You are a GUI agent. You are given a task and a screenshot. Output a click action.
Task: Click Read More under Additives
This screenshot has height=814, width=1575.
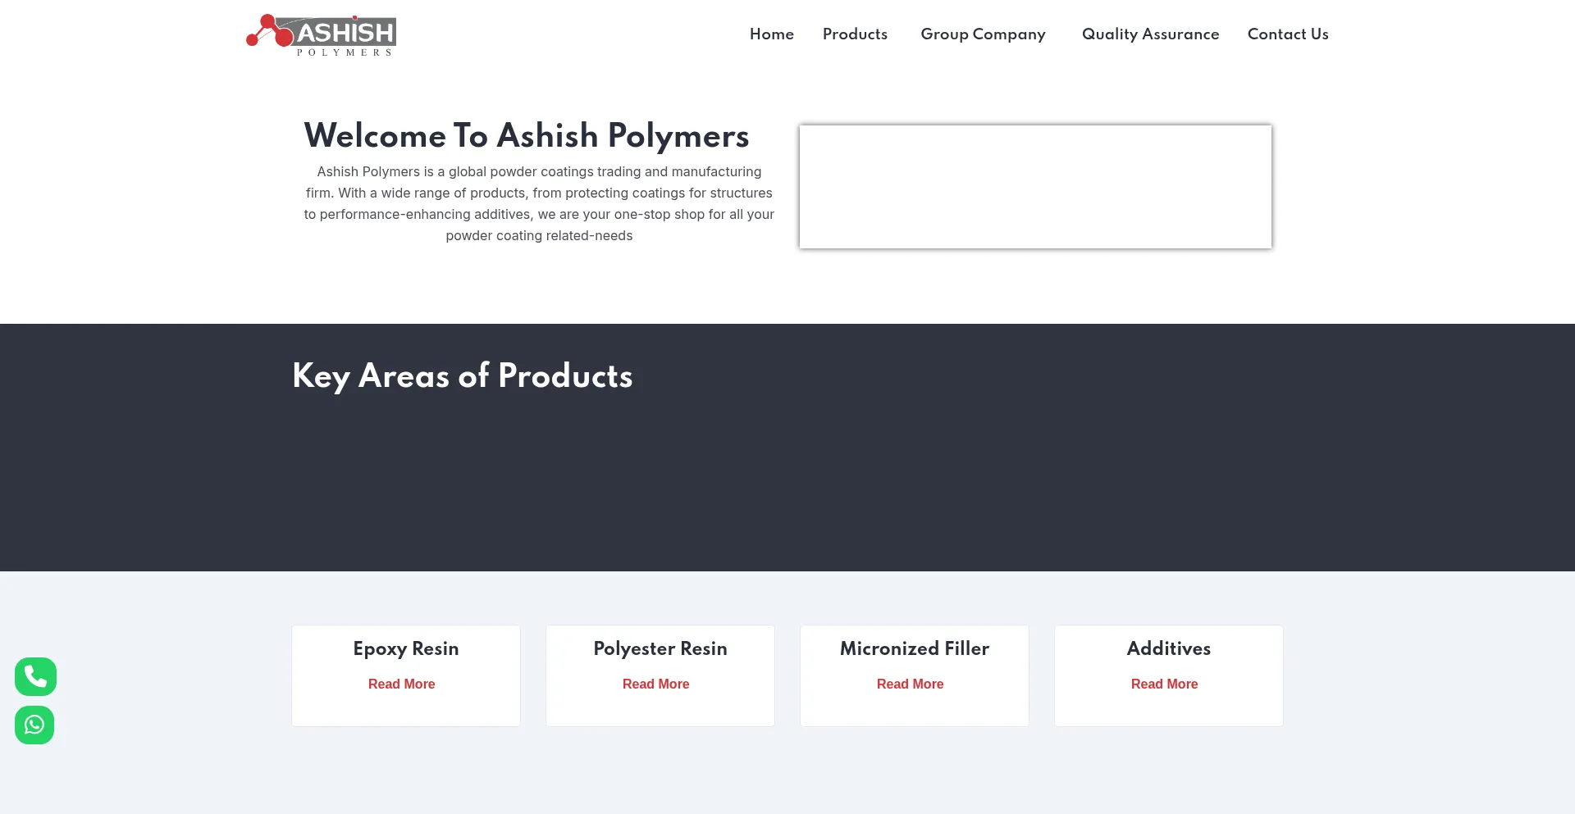(x=1164, y=684)
